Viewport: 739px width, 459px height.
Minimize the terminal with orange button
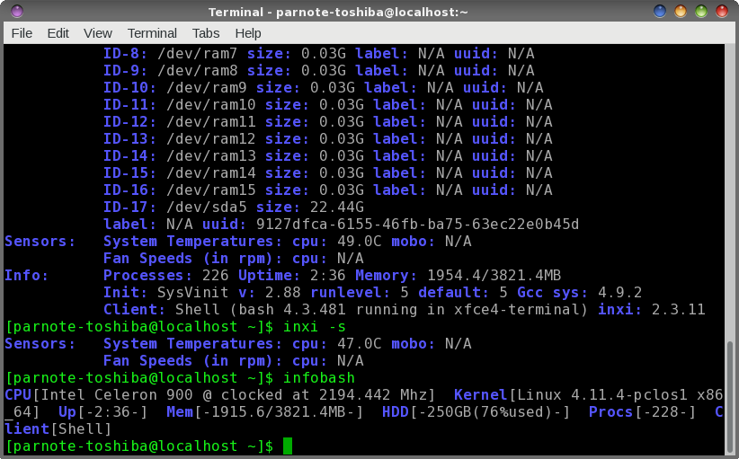(x=681, y=12)
